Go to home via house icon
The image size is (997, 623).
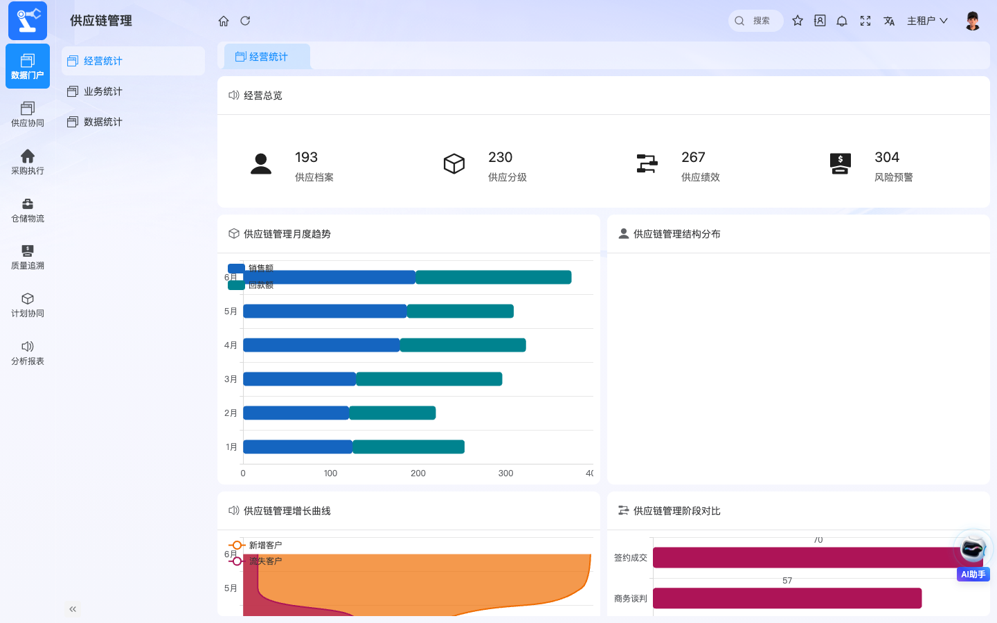[x=224, y=21]
